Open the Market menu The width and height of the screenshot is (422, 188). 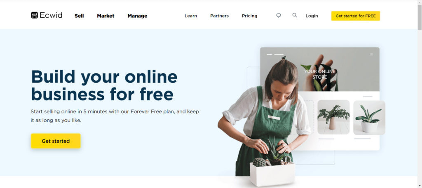[x=105, y=16]
